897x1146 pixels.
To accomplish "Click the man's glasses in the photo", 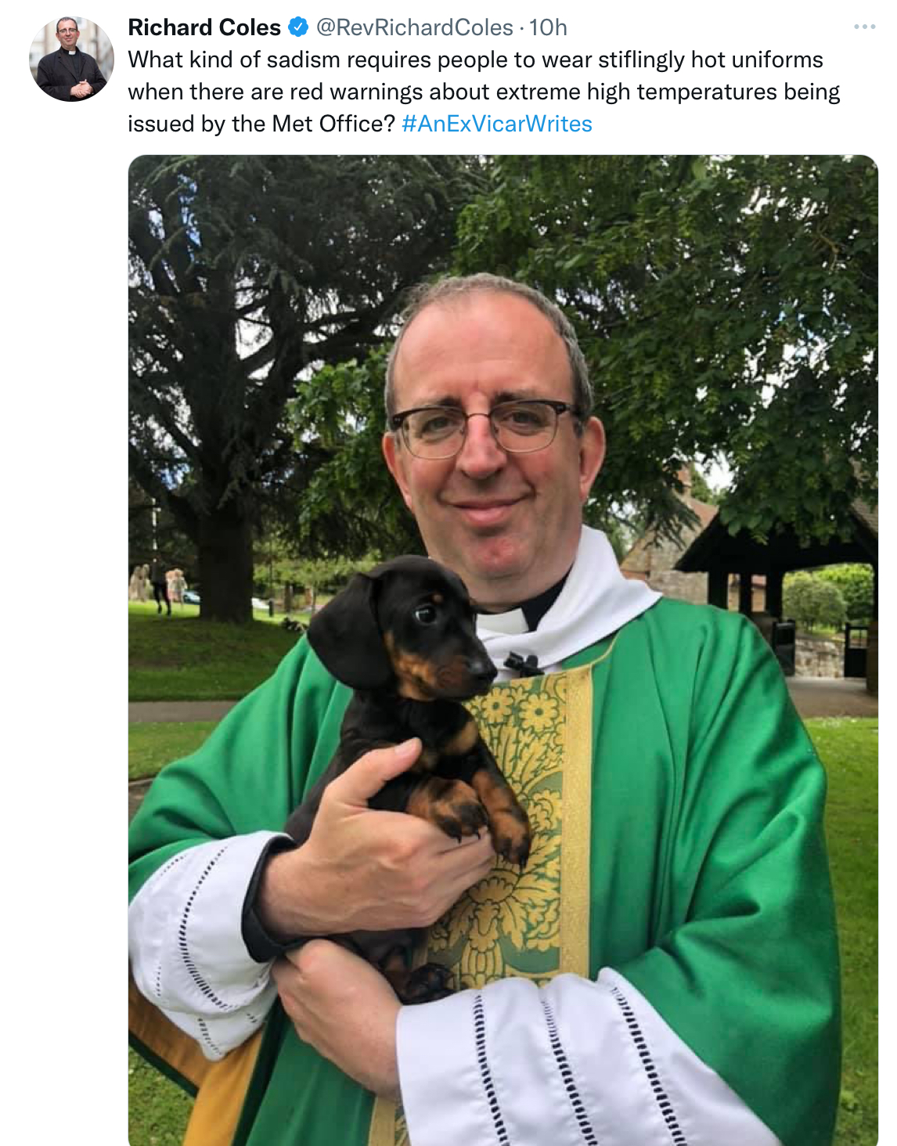I will [483, 428].
